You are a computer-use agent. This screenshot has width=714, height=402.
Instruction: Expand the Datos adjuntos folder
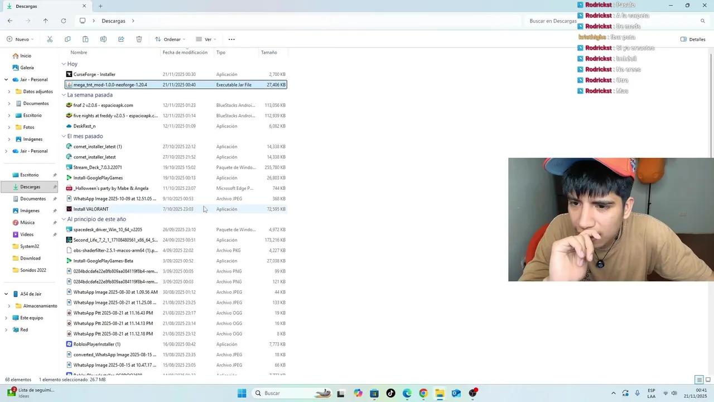point(9,92)
